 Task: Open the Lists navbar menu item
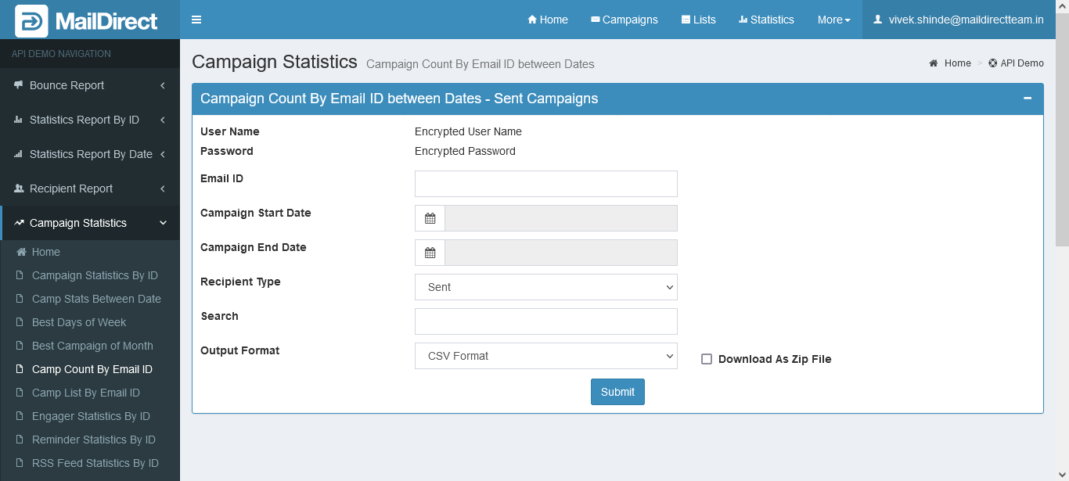[x=698, y=20]
